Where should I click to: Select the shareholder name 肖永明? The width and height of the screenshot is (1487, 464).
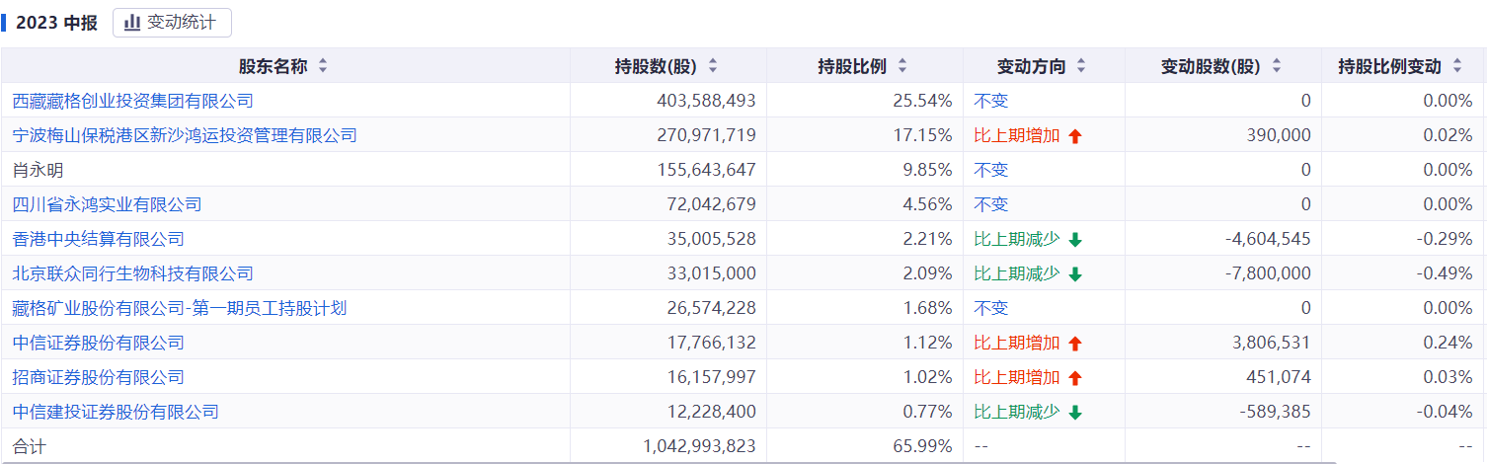38,170
